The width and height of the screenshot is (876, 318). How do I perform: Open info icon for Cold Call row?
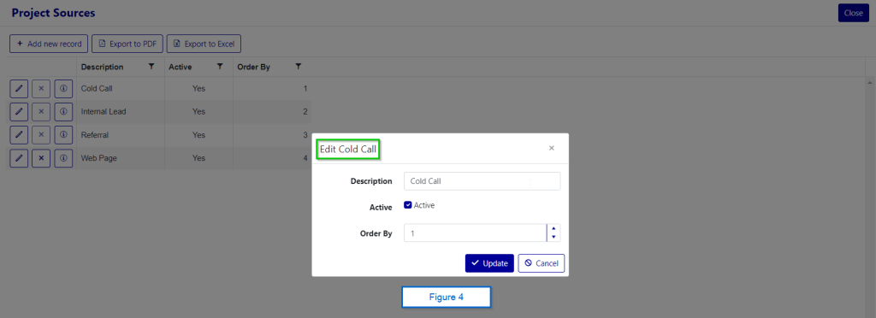pos(63,89)
